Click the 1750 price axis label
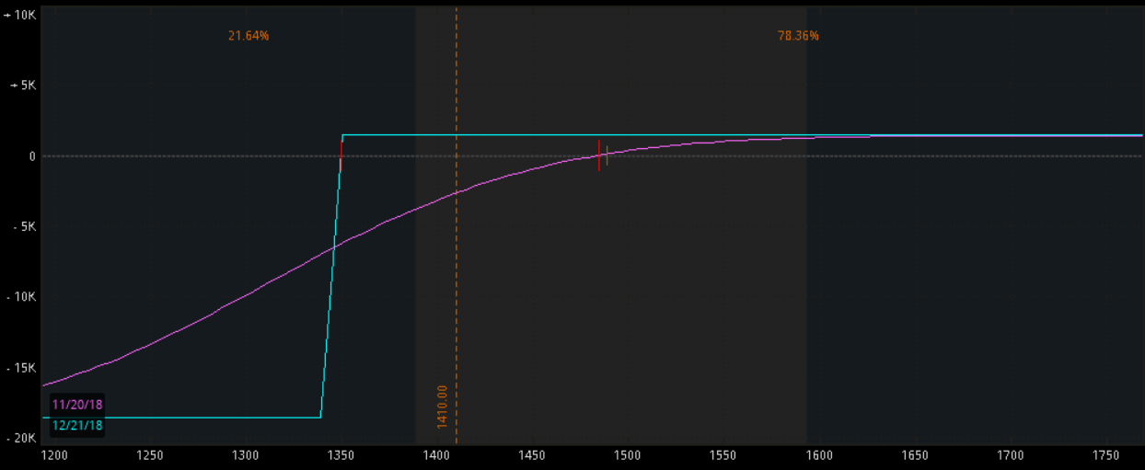Image resolution: width=1145 pixels, height=470 pixels. click(x=1106, y=455)
